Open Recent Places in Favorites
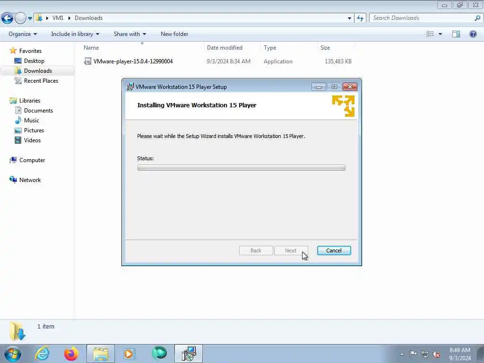This screenshot has width=484, height=363. tap(41, 80)
